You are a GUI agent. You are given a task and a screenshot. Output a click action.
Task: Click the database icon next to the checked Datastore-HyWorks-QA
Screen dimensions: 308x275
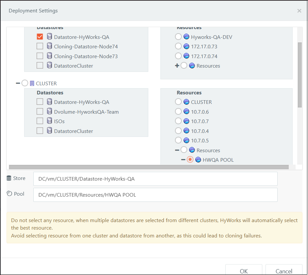pyautogui.click(x=50, y=37)
